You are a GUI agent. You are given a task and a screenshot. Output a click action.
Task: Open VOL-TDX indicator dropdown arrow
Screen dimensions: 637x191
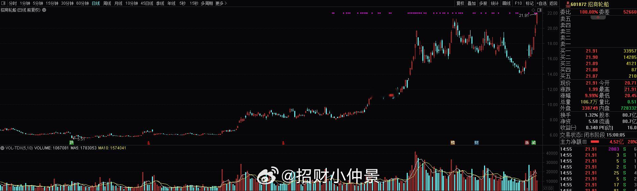(x=3, y=148)
